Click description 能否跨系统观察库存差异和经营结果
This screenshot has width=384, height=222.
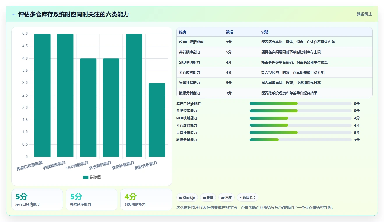(289, 93)
